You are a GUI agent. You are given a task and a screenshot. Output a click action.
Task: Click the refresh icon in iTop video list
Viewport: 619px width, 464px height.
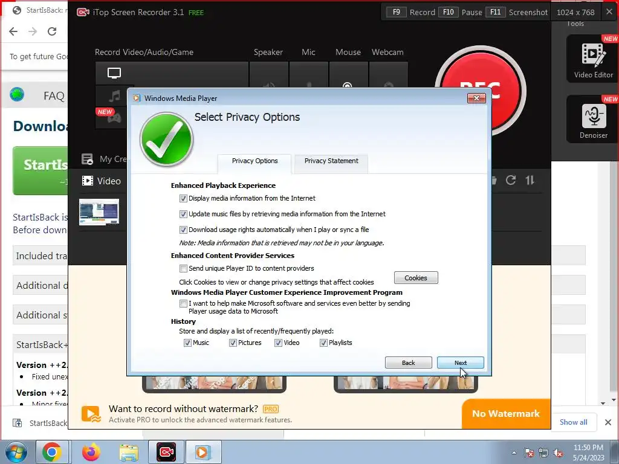511,180
